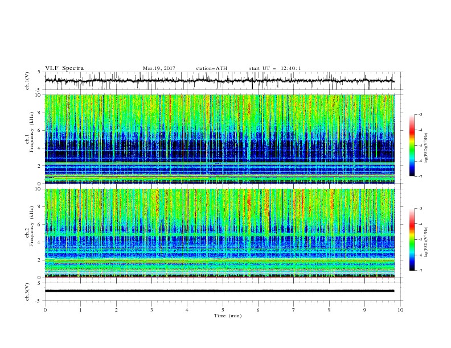Click time axis tick label "2"

[116, 310]
